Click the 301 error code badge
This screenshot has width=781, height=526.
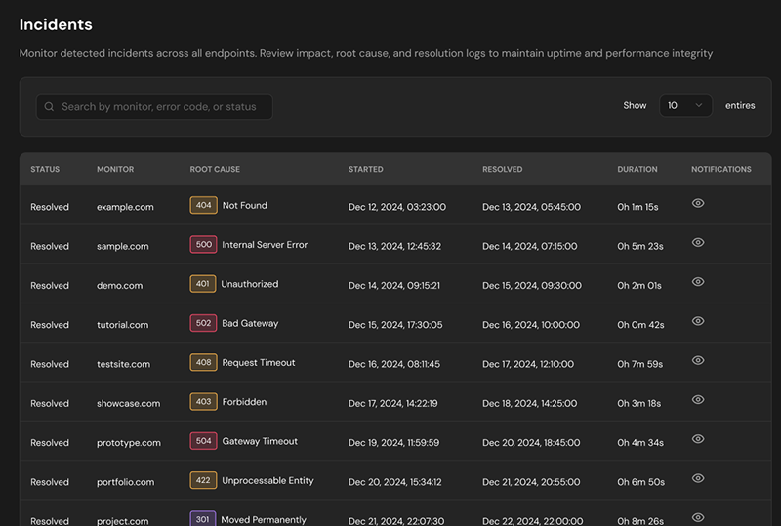click(203, 519)
